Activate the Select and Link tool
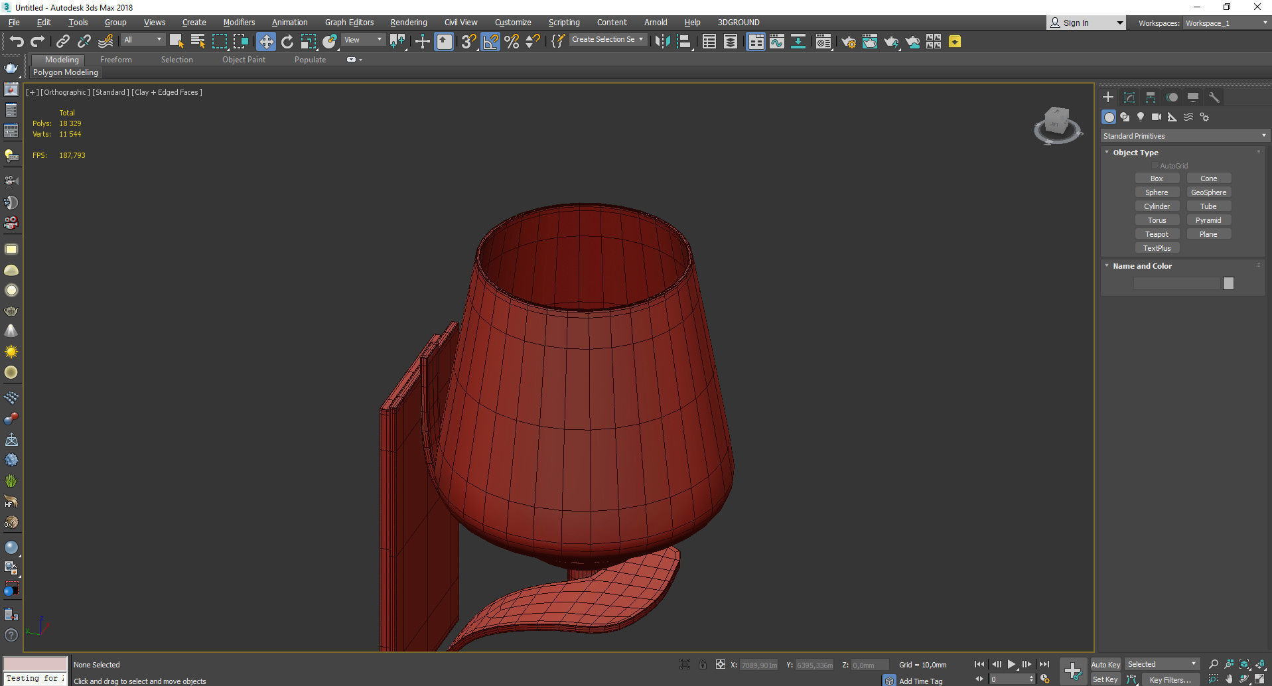The height and width of the screenshot is (686, 1272). [62, 42]
